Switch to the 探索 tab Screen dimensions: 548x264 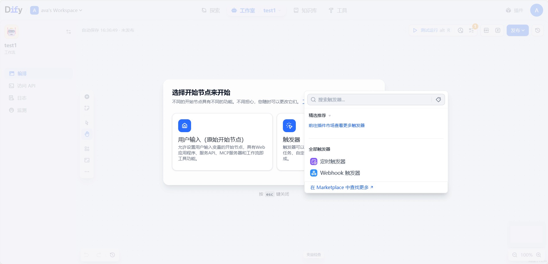click(x=211, y=10)
